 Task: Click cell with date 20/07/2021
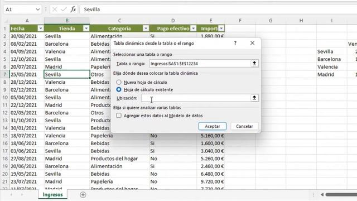pos(27,67)
